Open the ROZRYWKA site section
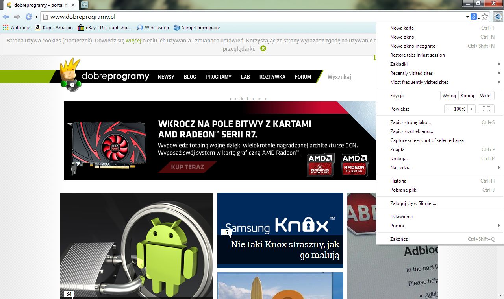The width and height of the screenshot is (504, 299). (272, 77)
